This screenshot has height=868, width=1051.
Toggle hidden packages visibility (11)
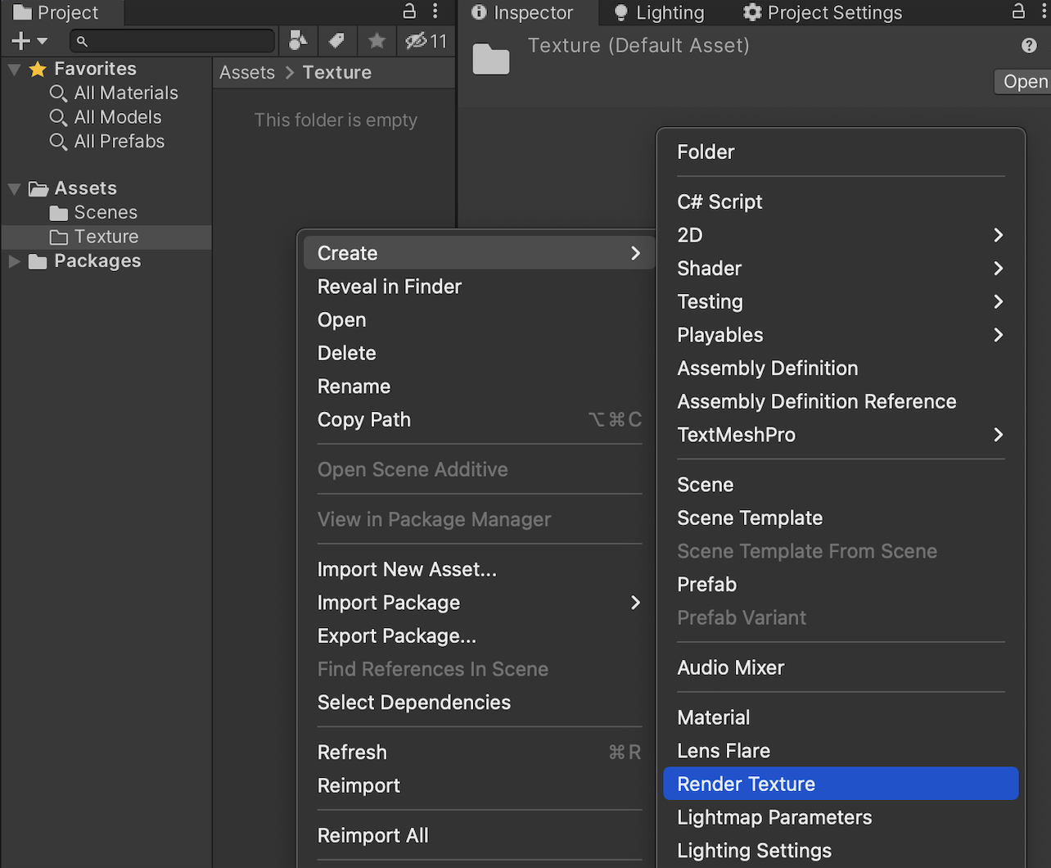pos(426,40)
